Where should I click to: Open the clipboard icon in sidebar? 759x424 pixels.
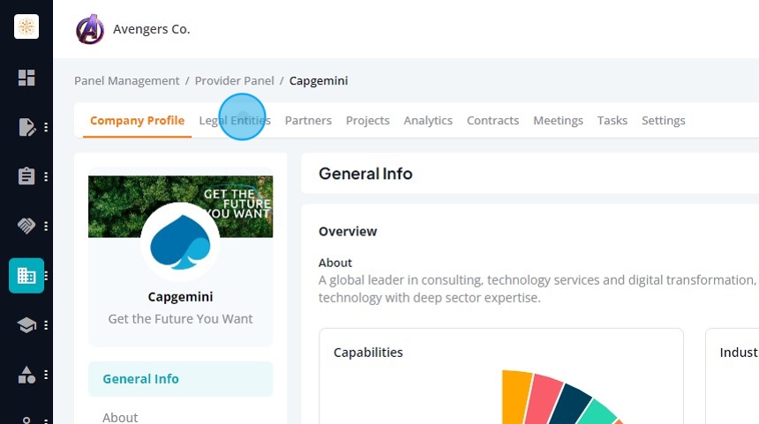(26, 176)
